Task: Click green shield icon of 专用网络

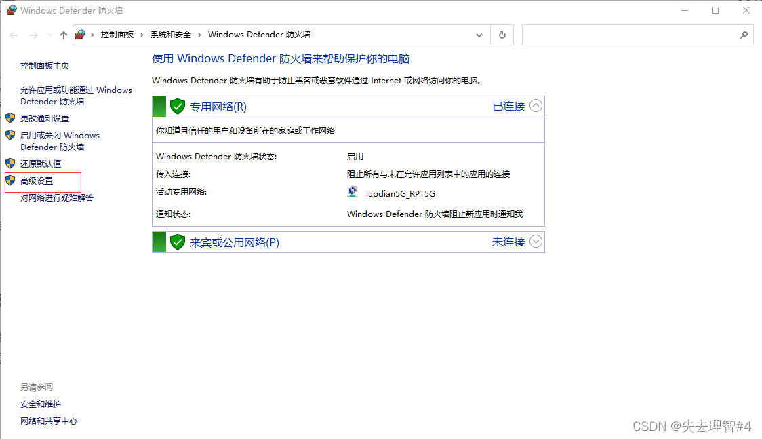Action: [x=178, y=107]
